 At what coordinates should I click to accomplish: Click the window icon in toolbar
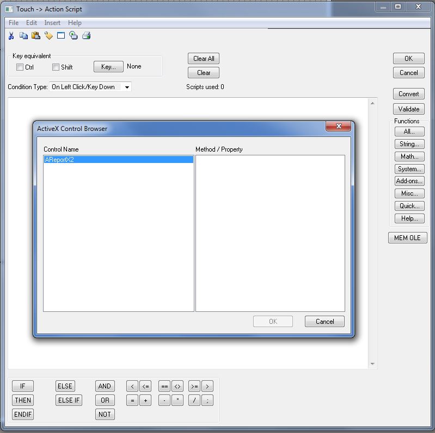pos(61,36)
